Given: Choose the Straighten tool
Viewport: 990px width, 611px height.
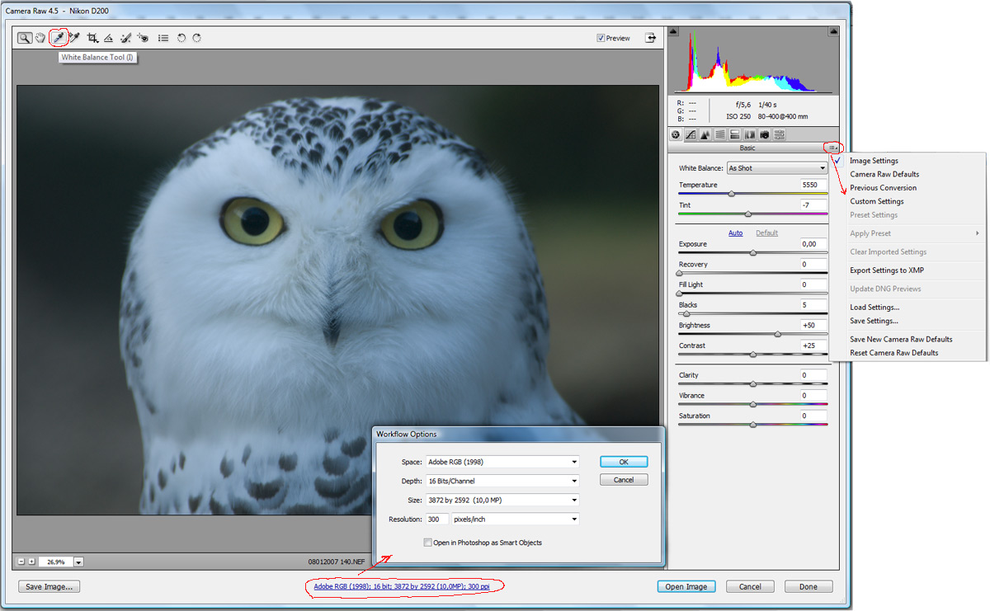Looking at the screenshot, I should (108, 38).
